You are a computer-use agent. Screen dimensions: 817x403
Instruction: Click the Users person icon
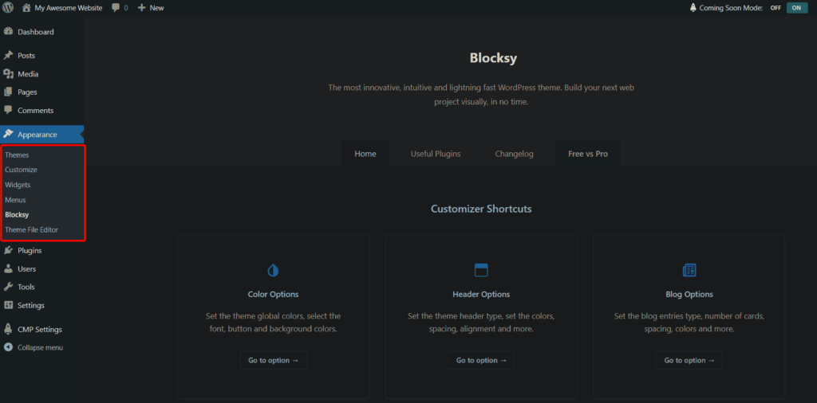pyautogui.click(x=8, y=269)
